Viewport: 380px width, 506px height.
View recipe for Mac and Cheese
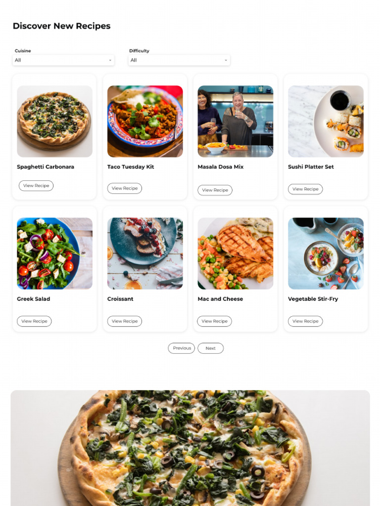(x=215, y=321)
